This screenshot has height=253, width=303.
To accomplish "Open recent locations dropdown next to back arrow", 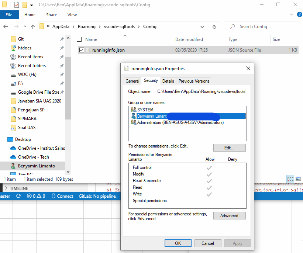I will [x=25, y=26].
